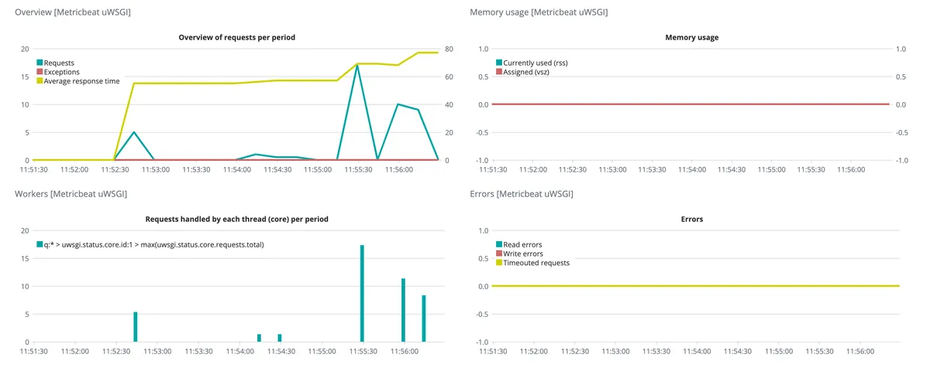Click Write errors legend color swatch

[499, 254]
